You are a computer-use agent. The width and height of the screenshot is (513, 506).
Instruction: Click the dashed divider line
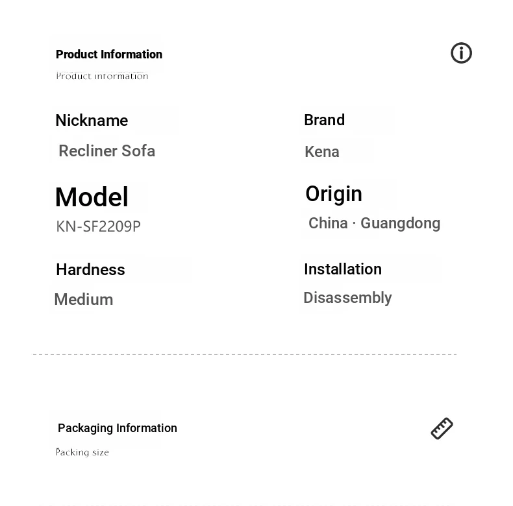point(245,354)
